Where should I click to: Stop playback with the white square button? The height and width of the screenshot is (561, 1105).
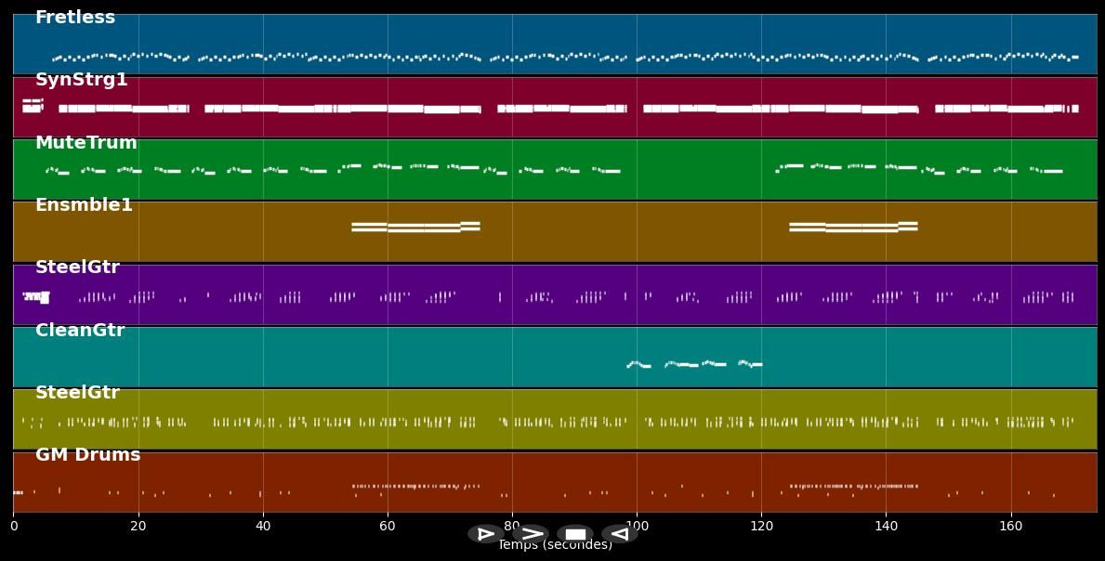point(575,533)
